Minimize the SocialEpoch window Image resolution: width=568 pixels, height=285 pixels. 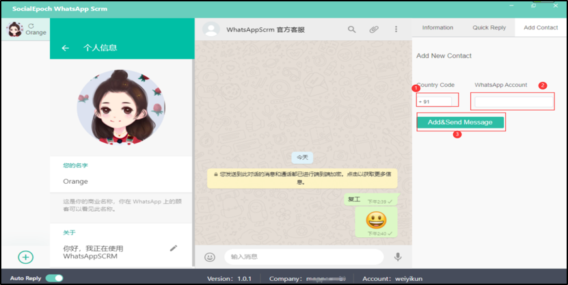pos(512,5)
